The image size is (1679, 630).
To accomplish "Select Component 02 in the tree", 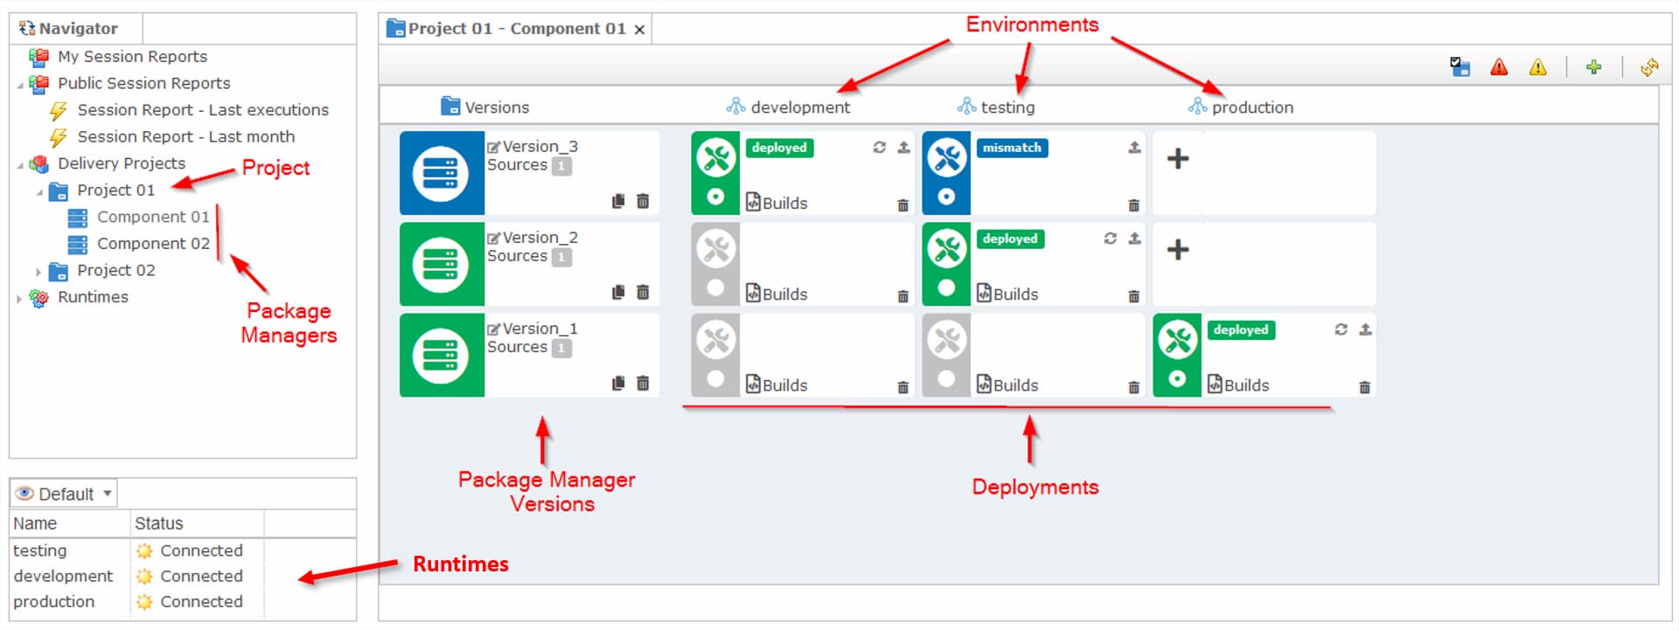I will point(153,244).
